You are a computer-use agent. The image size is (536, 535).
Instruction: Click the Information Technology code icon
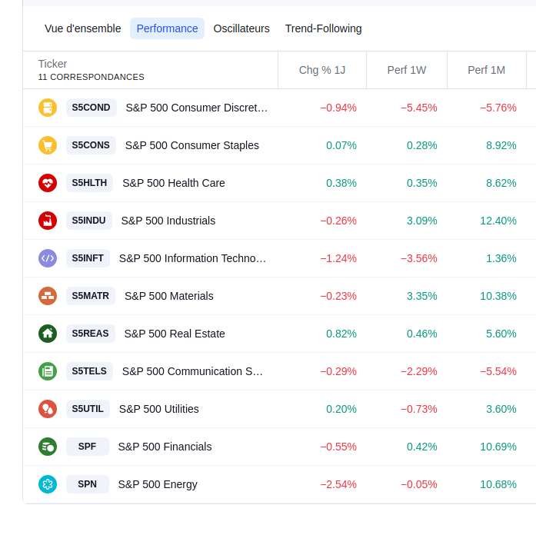point(48,258)
